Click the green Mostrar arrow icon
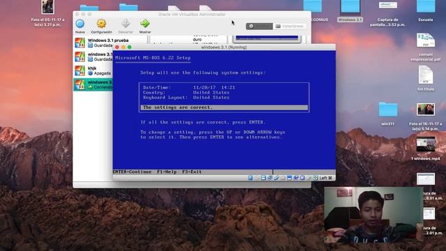 145,24
